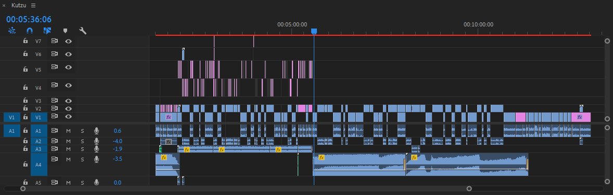Toggle Linked Selection icon
This screenshot has width=613, height=195.
tap(47, 31)
